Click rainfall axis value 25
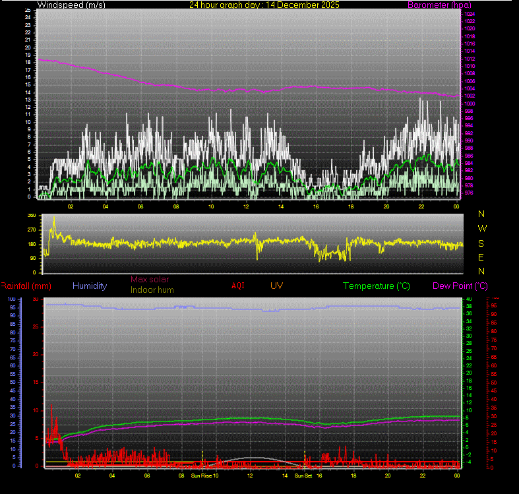Screen dimensions: 519x494 [36, 326]
